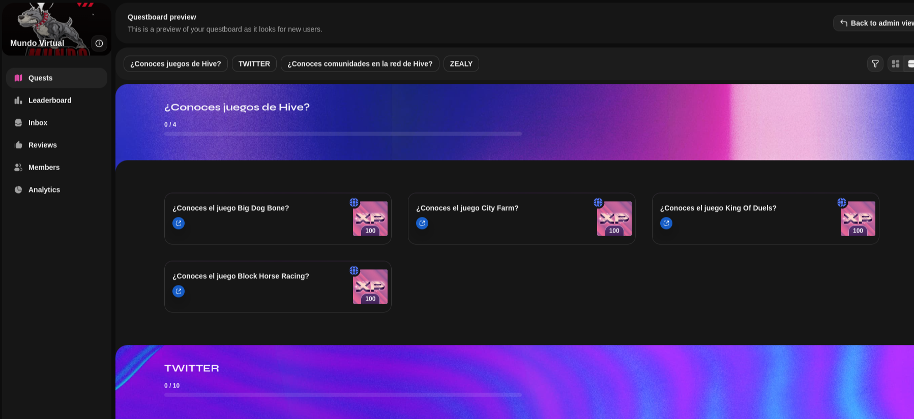Open the ¿Conoces el juego King Of Duels? quest
This screenshot has width=914, height=419.
pyautogui.click(x=765, y=218)
